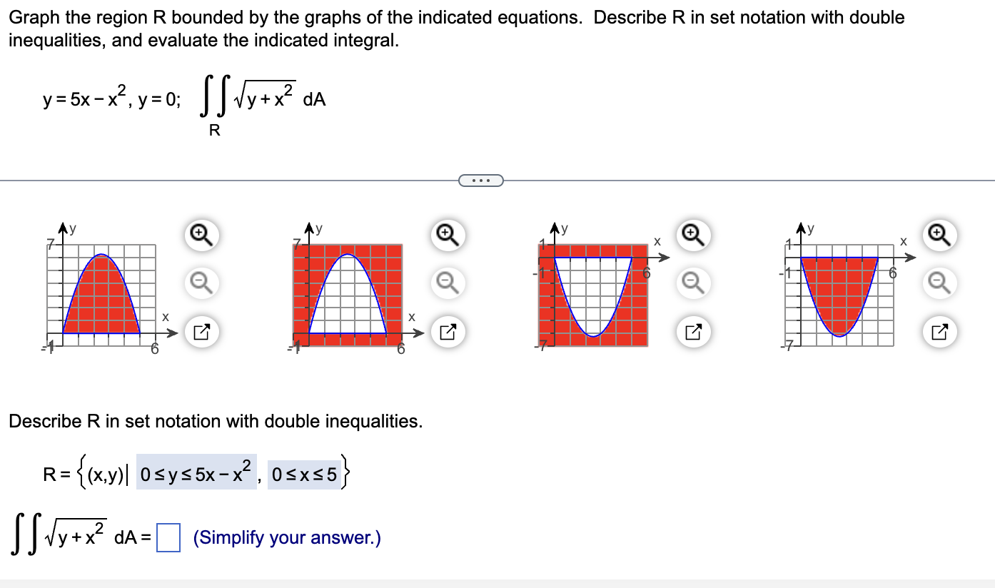
Task: Zoom out on the fourth graph choice
Action: (x=939, y=283)
